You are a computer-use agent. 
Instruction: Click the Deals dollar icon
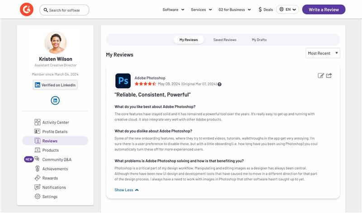point(260,9)
